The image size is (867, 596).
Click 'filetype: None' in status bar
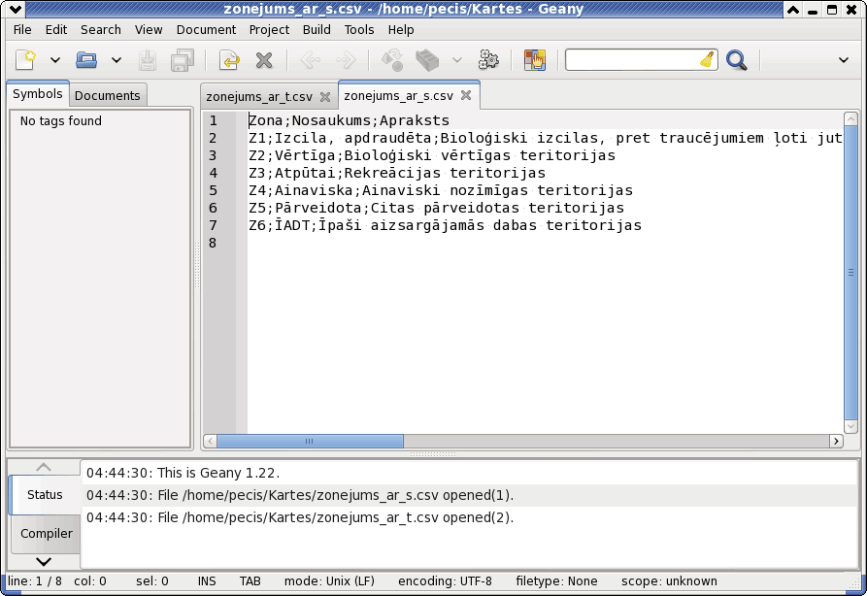tap(557, 581)
